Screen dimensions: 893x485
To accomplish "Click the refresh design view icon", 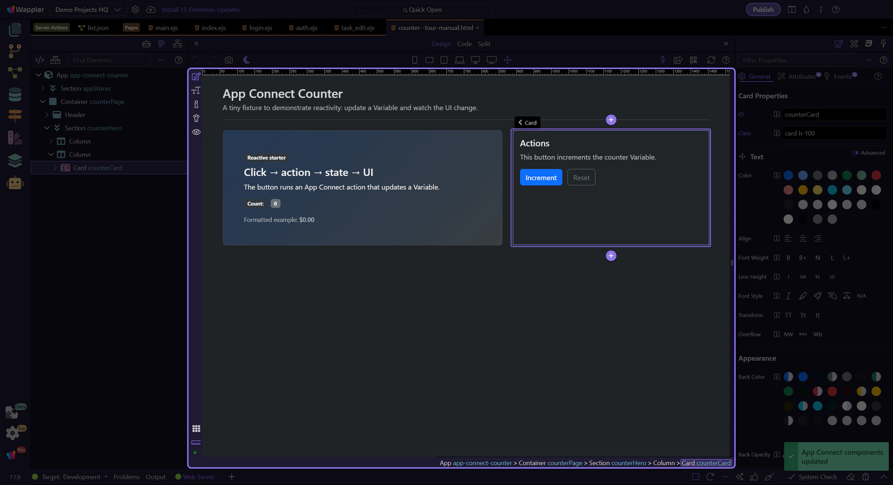I will [x=711, y=60].
